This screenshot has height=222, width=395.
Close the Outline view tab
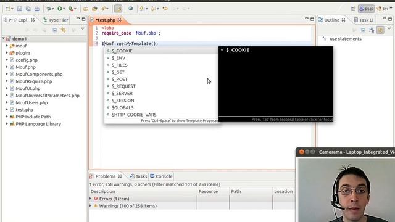(343, 20)
